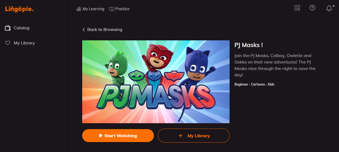Click the back chevron arrow
This screenshot has width=339, height=152.
(84, 30)
